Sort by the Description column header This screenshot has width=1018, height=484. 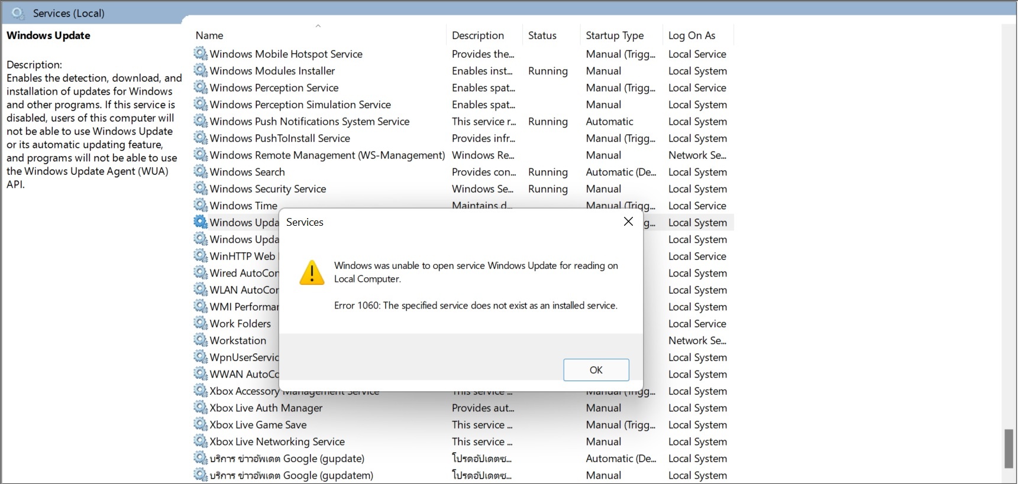pos(478,35)
